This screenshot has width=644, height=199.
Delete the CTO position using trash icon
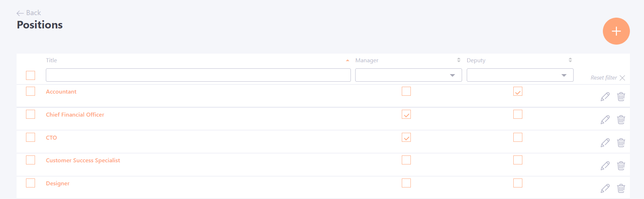(621, 143)
